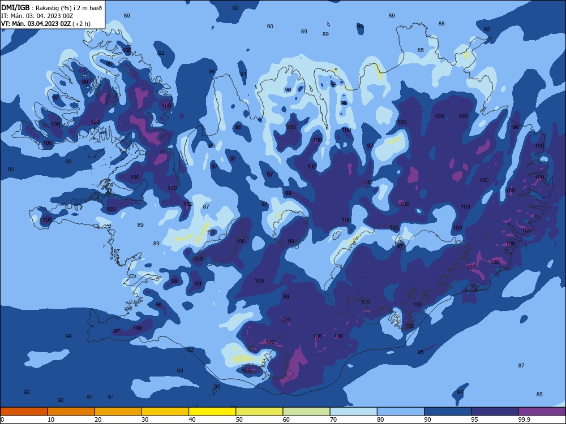Click the '(+2 h)' forecast offset text
Screen dimensions: 566x424
(82, 24)
